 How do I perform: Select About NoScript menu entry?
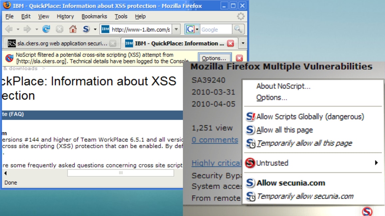coord(283,86)
